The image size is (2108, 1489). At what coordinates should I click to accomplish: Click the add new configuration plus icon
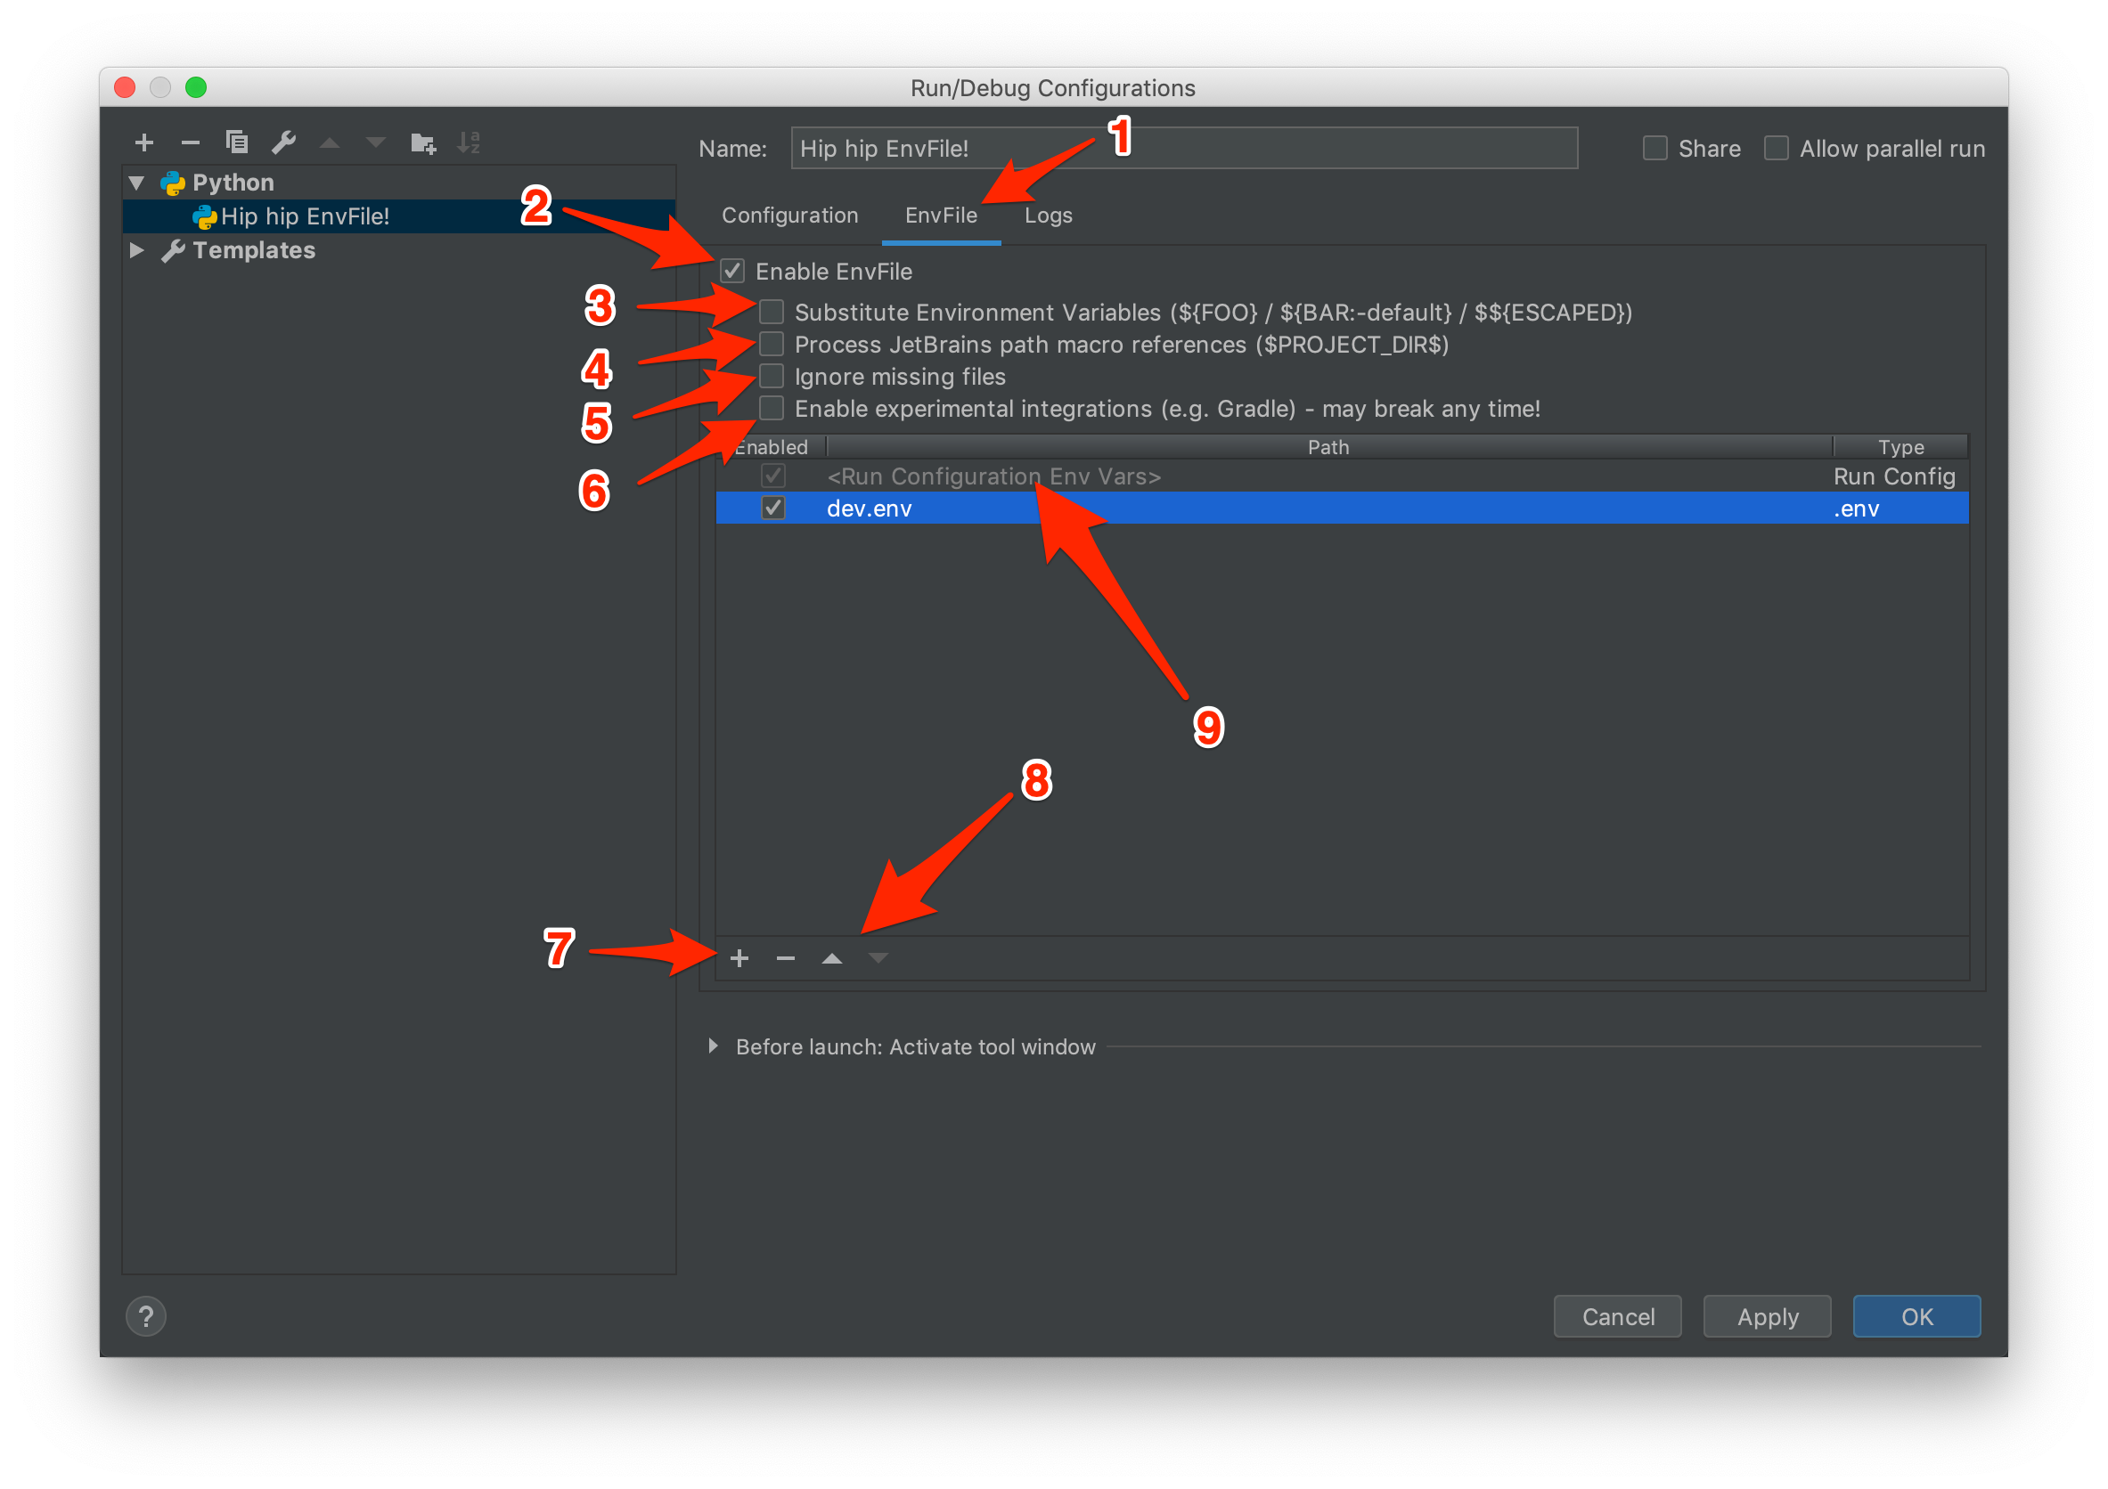pos(144,142)
